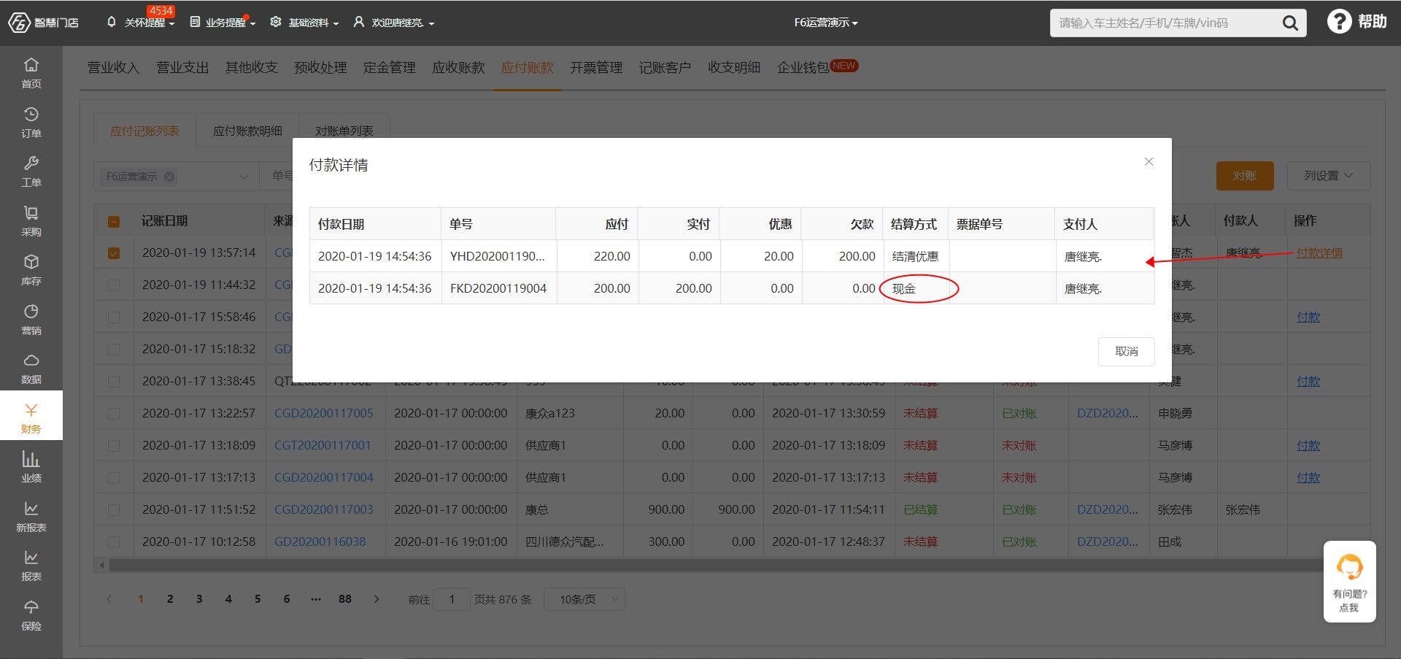The image size is (1401, 659).
Task: Expand the 关怀提醒 dropdown
Action: coord(141,23)
